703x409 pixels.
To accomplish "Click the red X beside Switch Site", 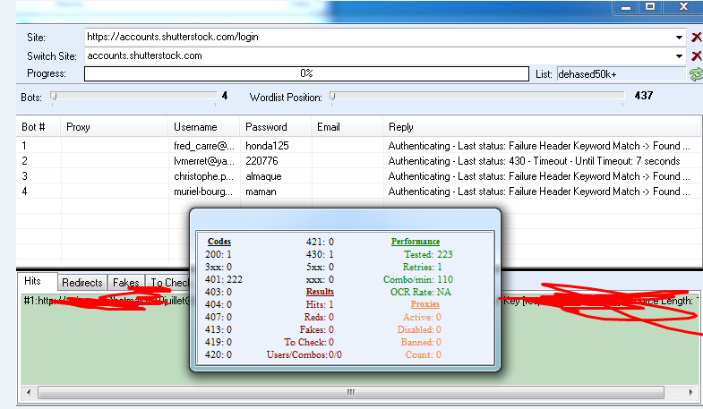I will [696, 56].
